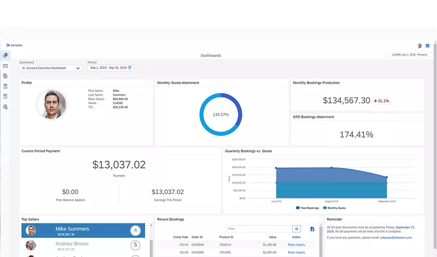Click the $13,037.02 Payment amount
Screen dimensions: 437x257
pos(119,164)
